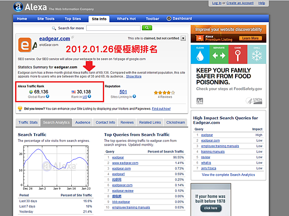289x216 pixels.
Task: Open the Toolbar nav tab
Action: coord(152,19)
